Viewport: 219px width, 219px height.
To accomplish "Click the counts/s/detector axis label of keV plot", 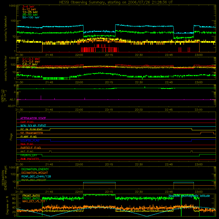I will tap(5, 28).
